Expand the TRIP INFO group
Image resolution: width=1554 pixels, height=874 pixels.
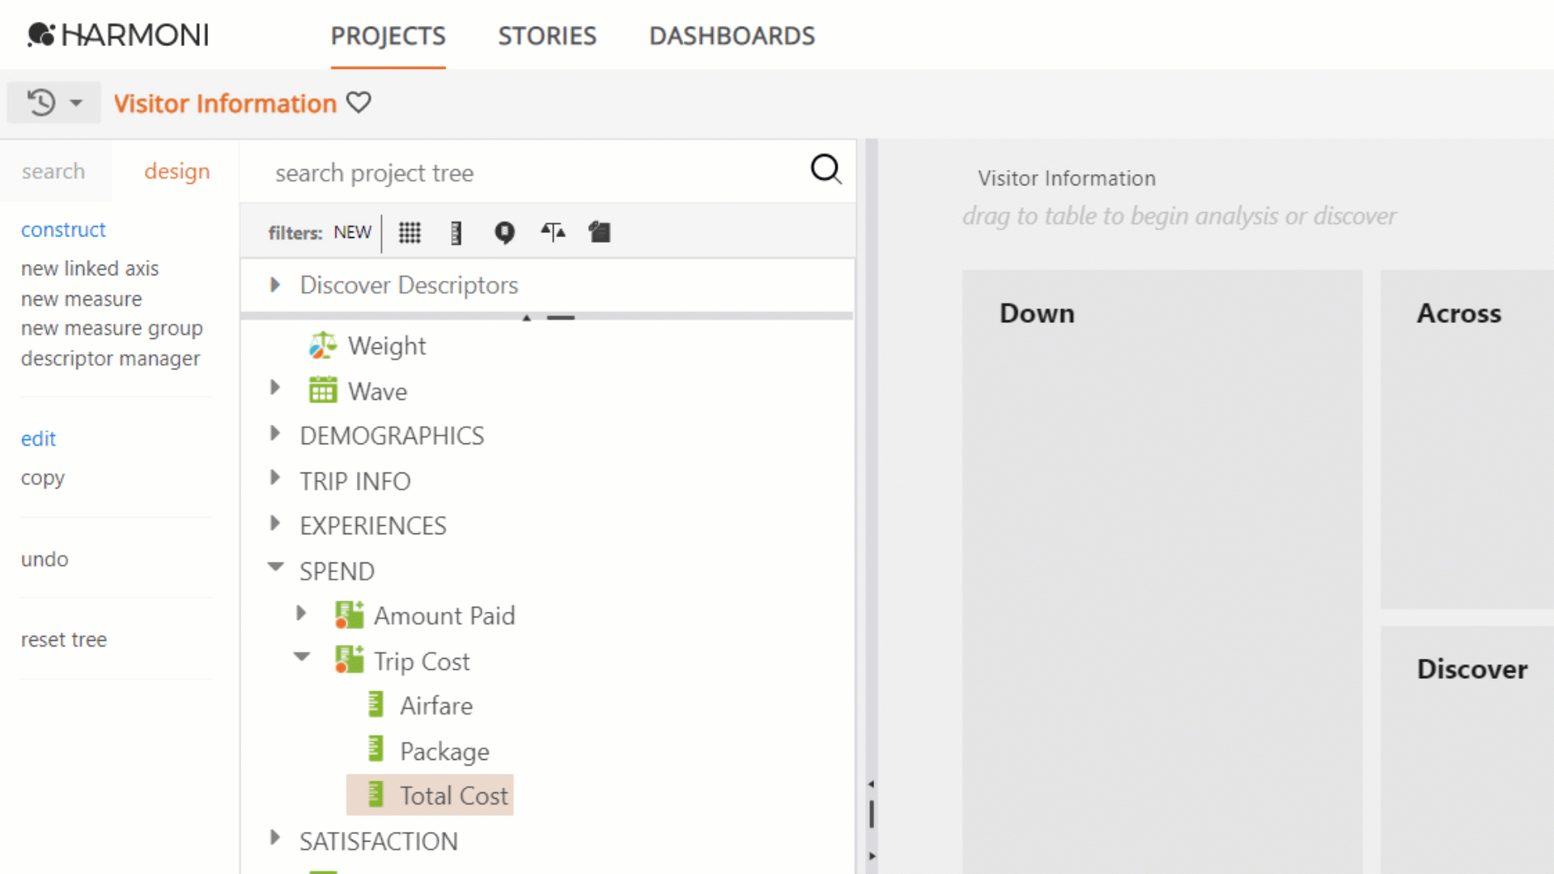click(x=275, y=477)
